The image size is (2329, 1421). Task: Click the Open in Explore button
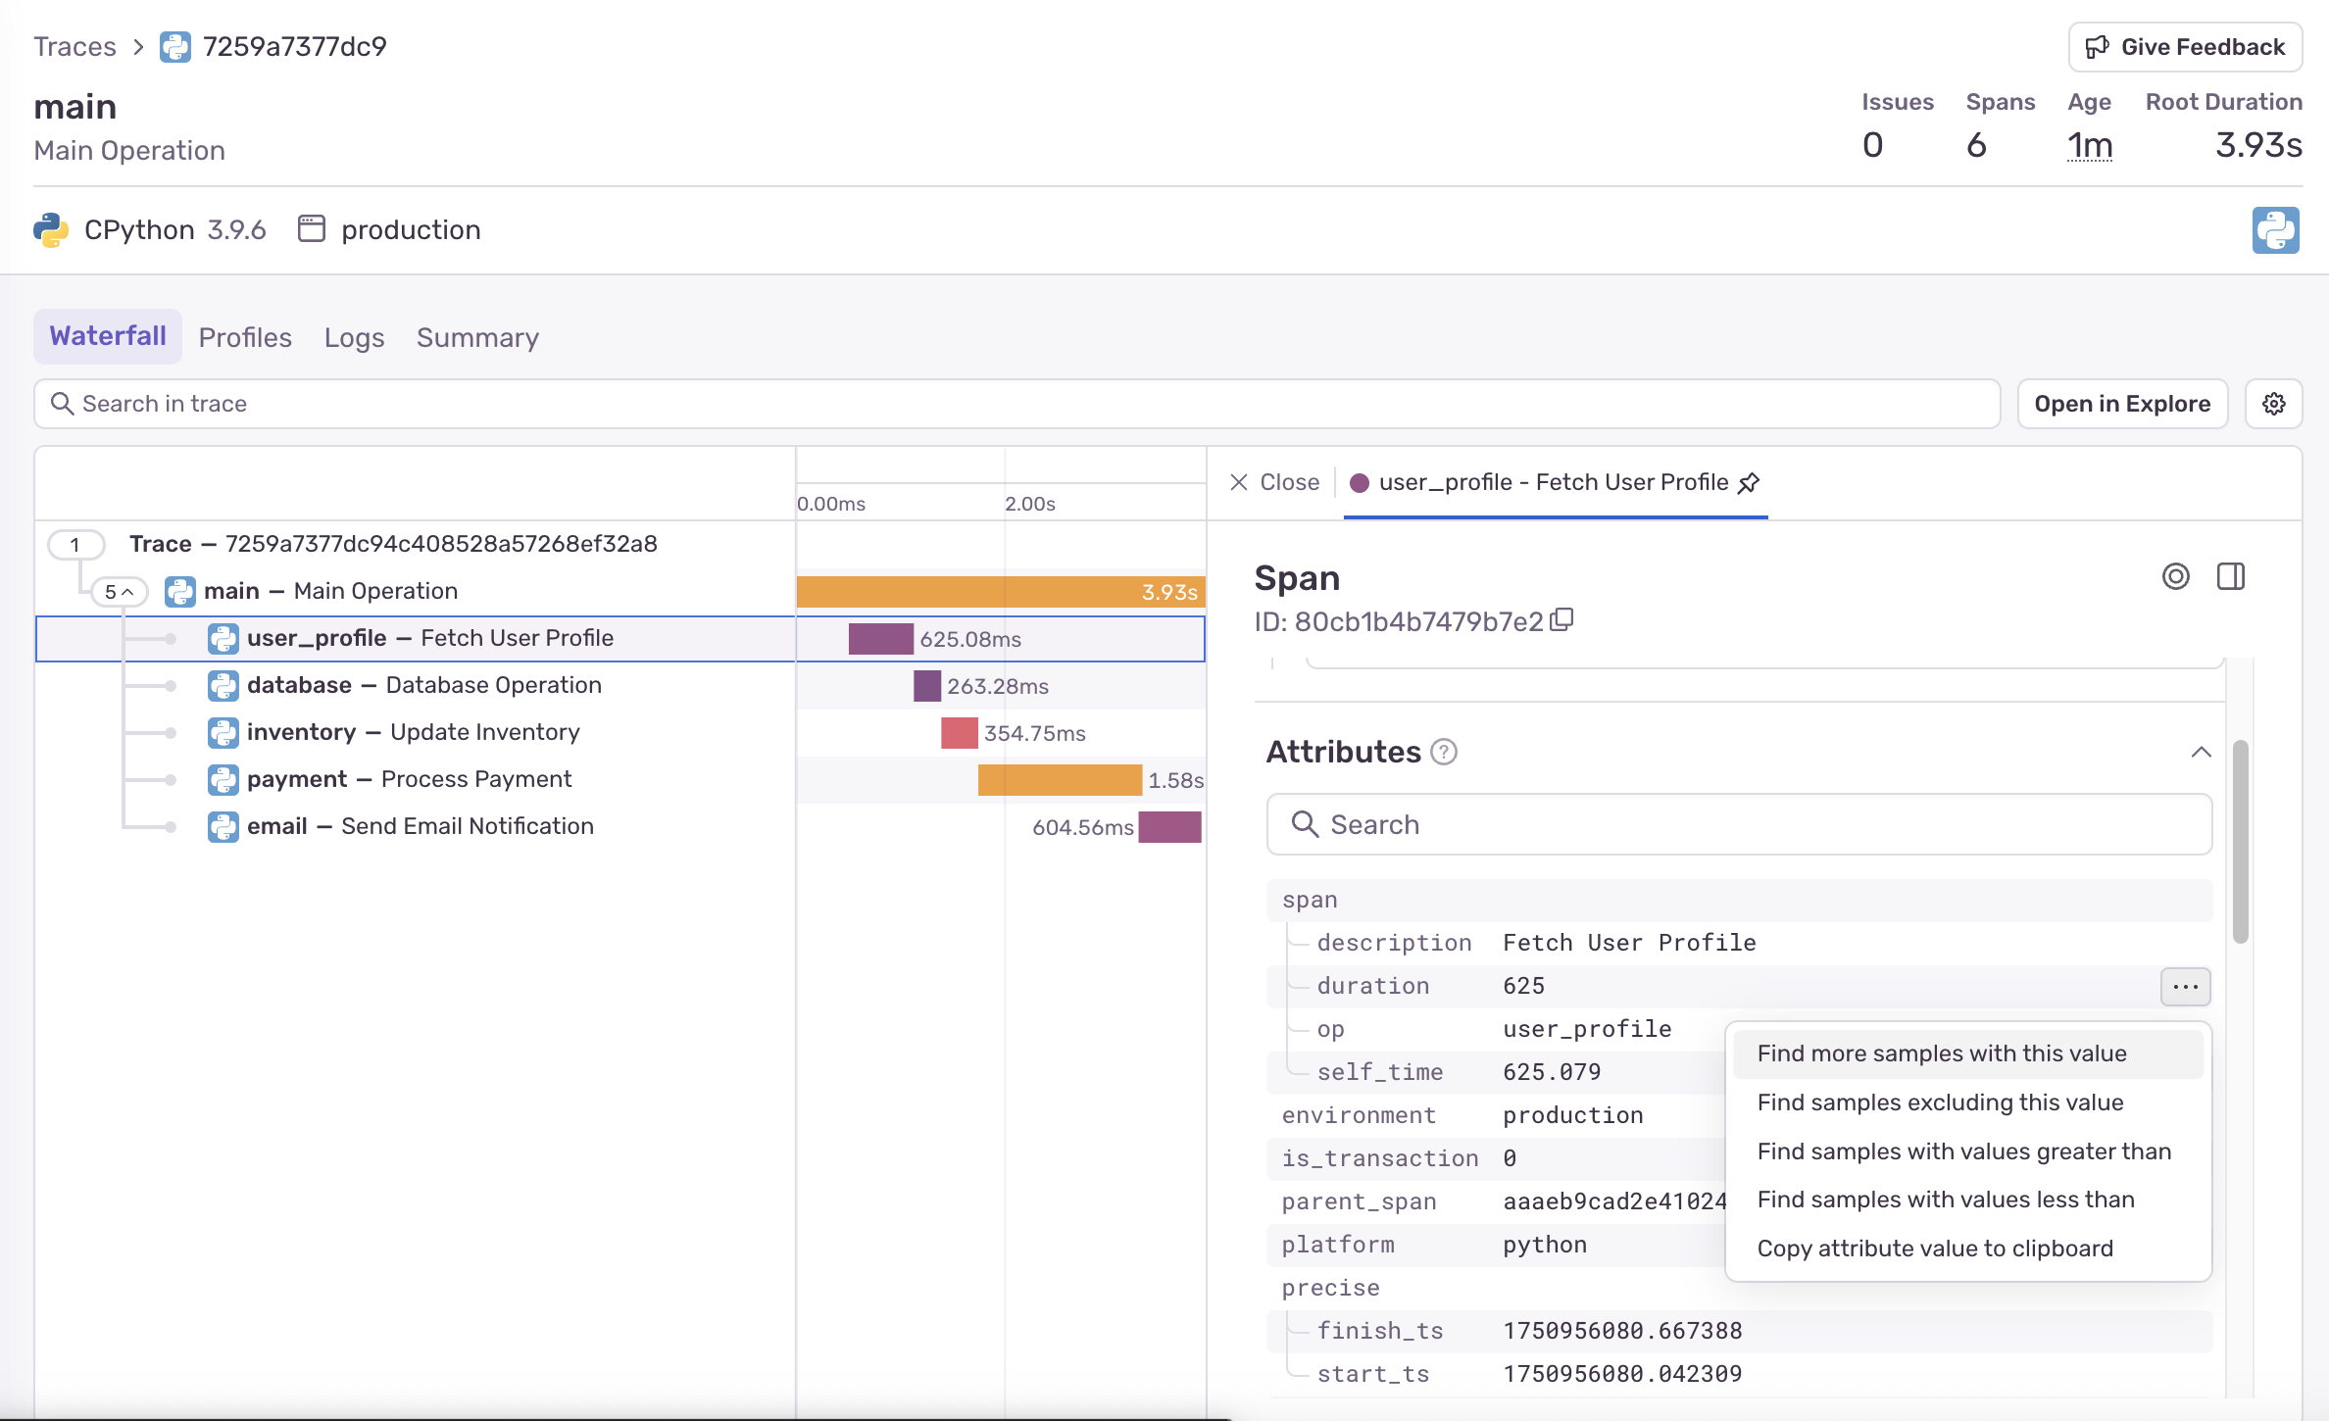pos(2122,404)
